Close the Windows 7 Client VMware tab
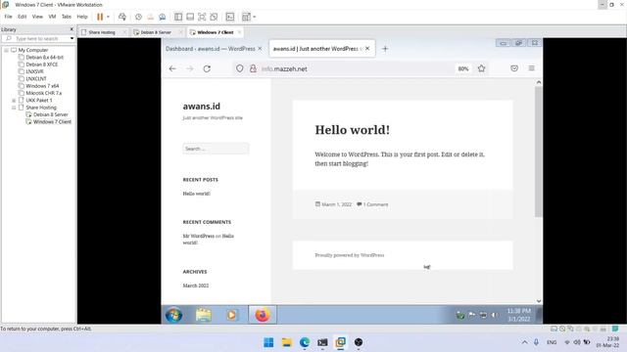Screen dimensions: 627x352 [x=239, y=32]
